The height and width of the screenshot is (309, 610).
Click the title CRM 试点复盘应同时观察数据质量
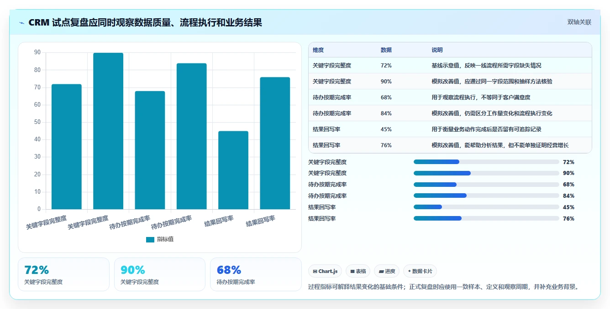click(x=145, y=23)
